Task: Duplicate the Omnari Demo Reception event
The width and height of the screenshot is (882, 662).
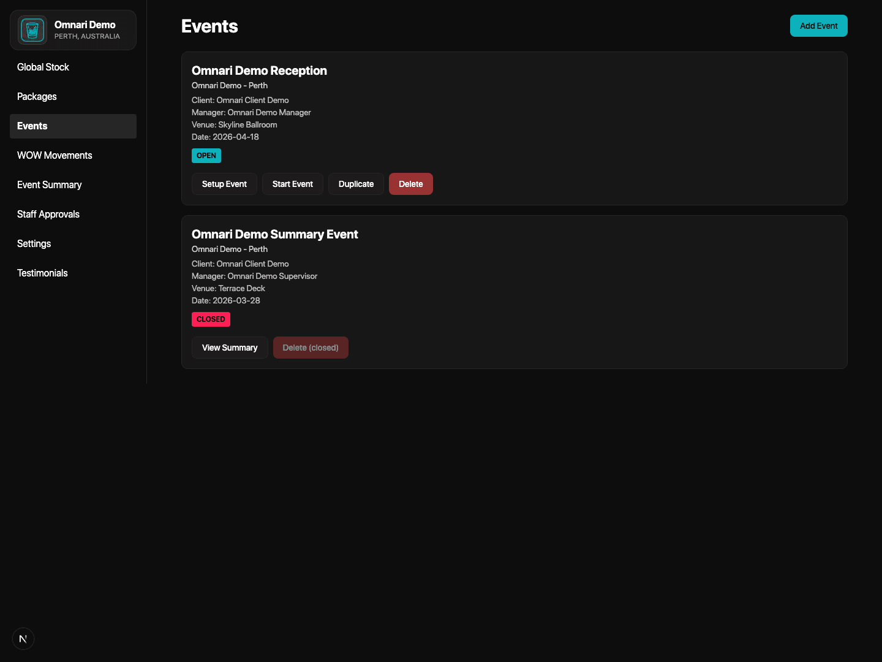Action: click(x=356, y=184)
